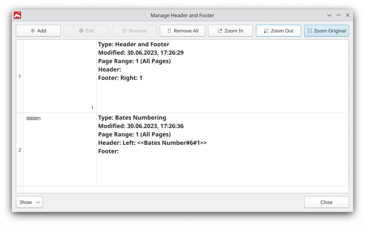Click the disabled Edit button
Viewport: 365px width, 226px height.
pos(86,31)
